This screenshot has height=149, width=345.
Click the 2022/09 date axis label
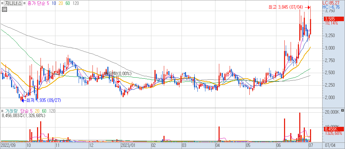[9, 146]
